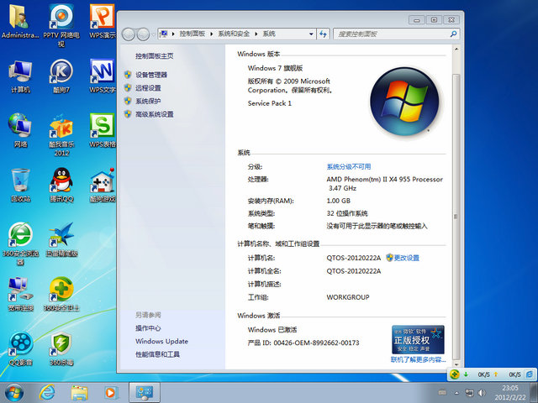Select the 系统和安全 breadcrumb item
The image size is (538, 403).
[235, 34]
